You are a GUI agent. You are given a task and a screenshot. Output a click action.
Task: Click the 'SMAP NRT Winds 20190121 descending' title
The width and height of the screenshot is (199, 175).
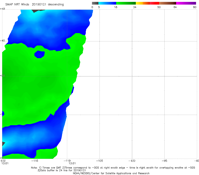coord(34,5)
